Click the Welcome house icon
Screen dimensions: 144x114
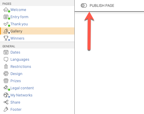click(6, 10)
